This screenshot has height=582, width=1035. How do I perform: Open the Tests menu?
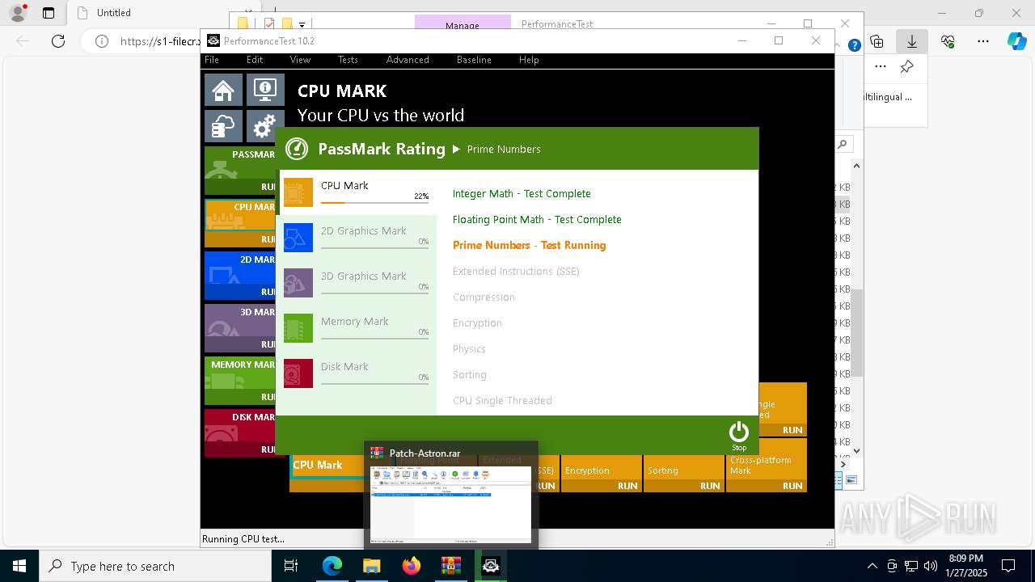tap(348, 60)
